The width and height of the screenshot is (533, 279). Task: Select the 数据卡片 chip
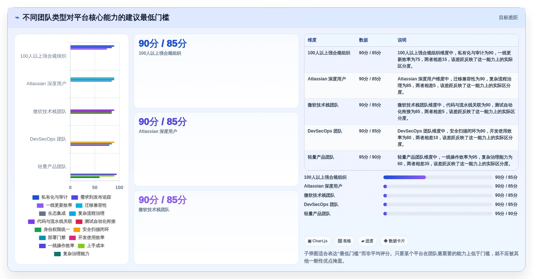point(394,241)
